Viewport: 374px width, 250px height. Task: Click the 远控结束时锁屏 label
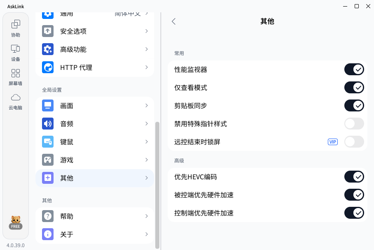197,142
